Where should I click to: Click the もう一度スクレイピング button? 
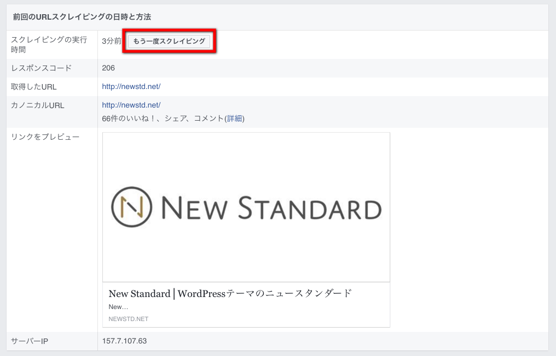(x=169, y=41)
